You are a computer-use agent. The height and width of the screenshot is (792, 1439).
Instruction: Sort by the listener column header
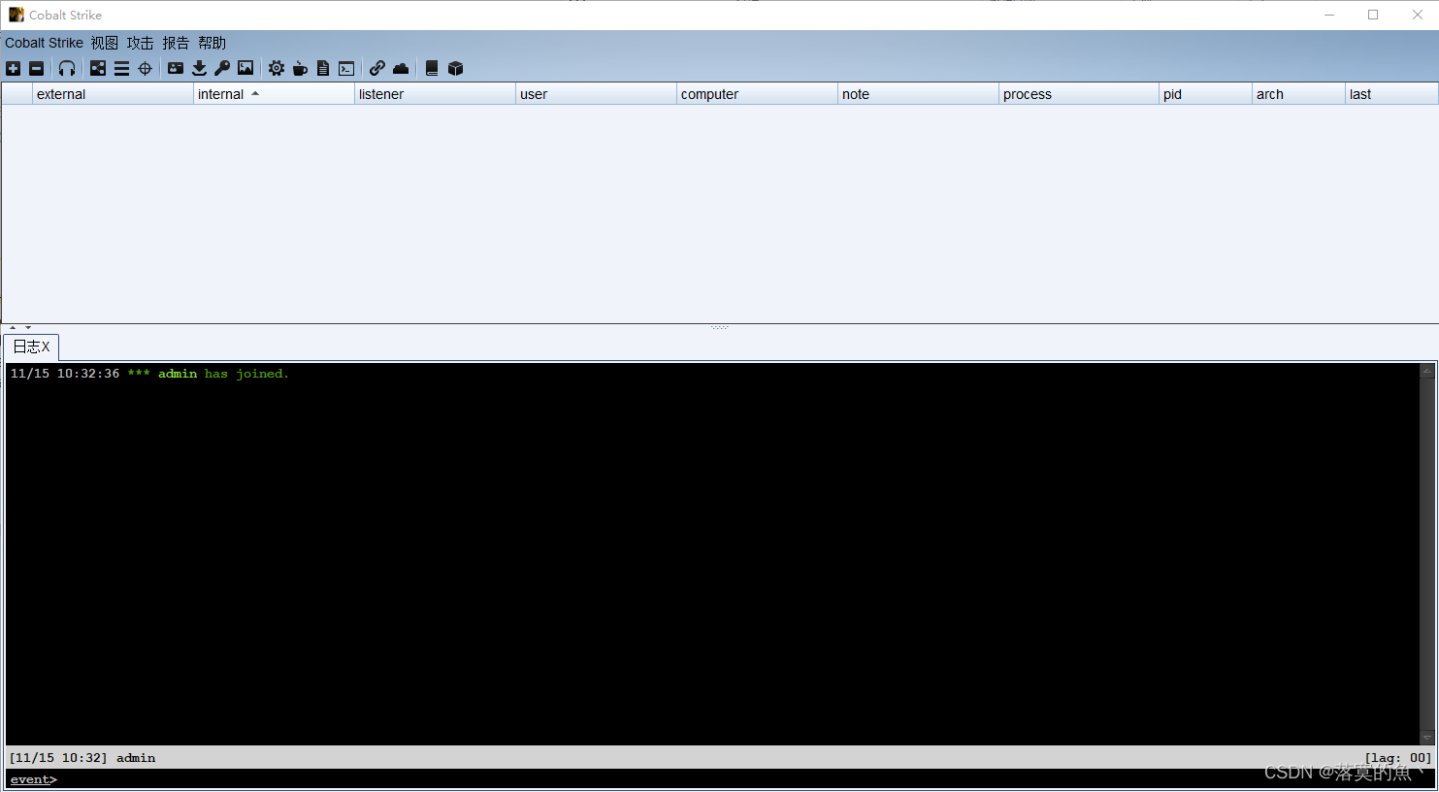[x=435, y=94]
